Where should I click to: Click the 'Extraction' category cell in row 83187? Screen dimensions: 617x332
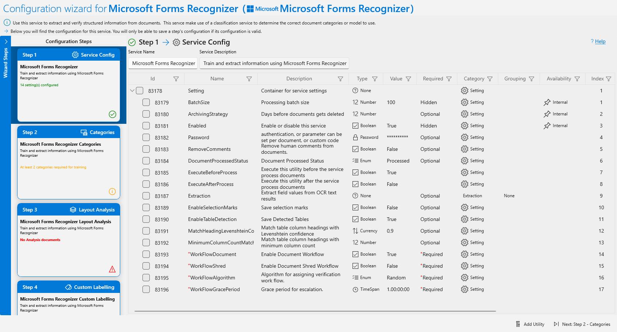tap(472, 196)
